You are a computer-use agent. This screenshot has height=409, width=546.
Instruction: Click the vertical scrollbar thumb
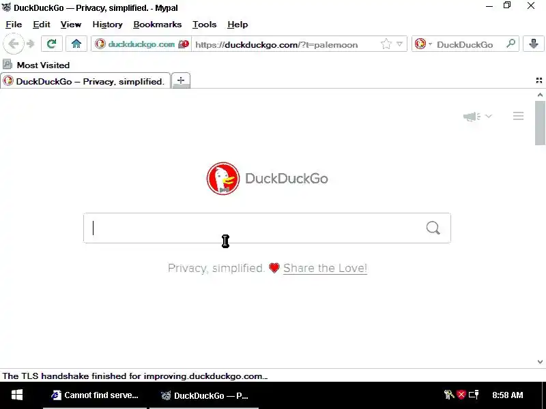coord(540,123)
